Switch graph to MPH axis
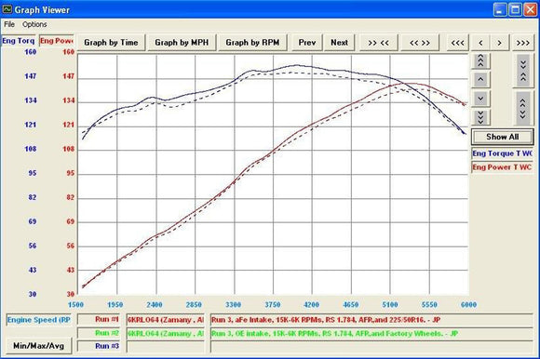540x359 pixels. [182, 43]
